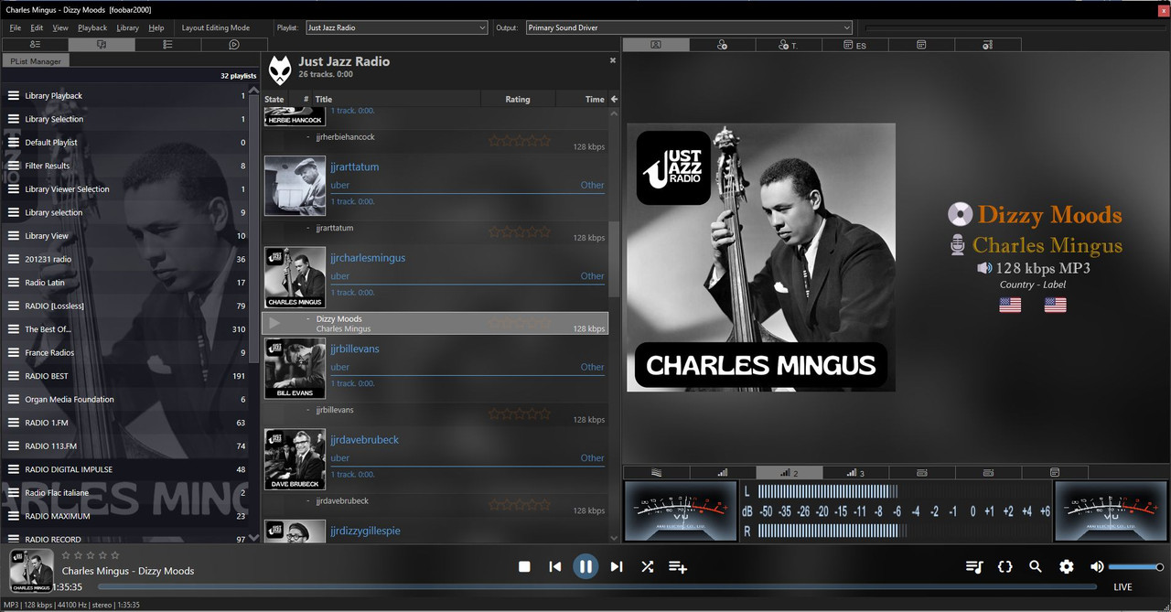Collapse the jjrdavebrubeck group header

(435, 458)
